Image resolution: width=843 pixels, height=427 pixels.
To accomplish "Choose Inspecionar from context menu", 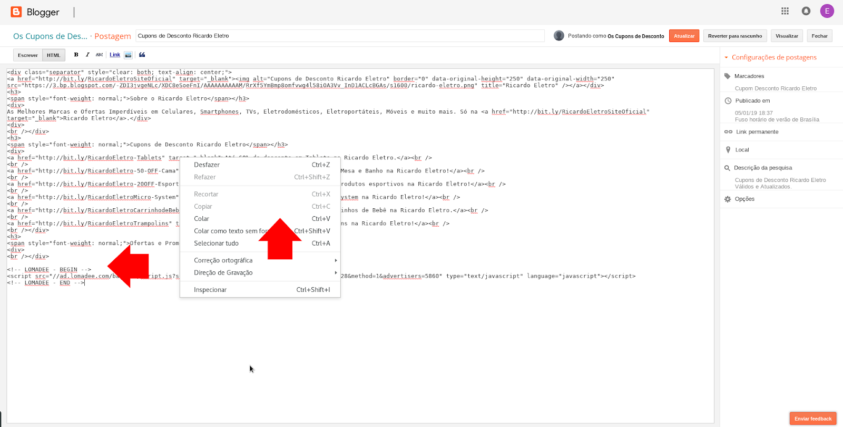I will pos(260,290).
